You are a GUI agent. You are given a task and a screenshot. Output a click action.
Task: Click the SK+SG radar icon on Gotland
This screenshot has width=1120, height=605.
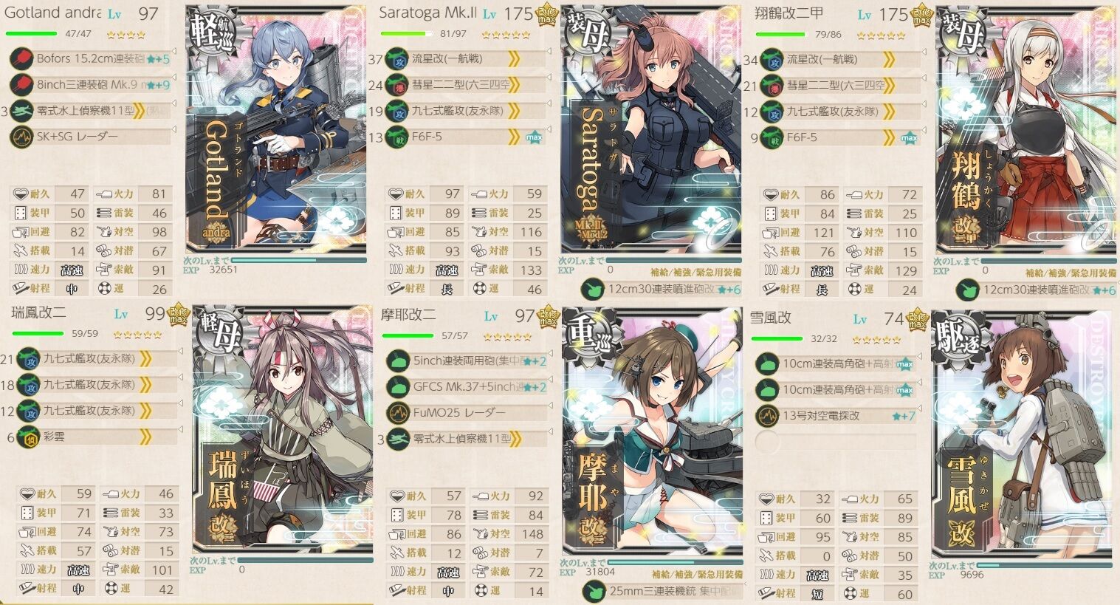pyautogui.click(x=21, y=137)
